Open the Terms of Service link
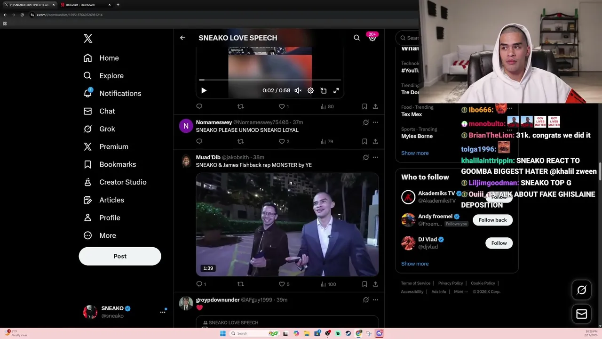The height and width of the screenshot is (339, 602). click(x=416, y=283)
